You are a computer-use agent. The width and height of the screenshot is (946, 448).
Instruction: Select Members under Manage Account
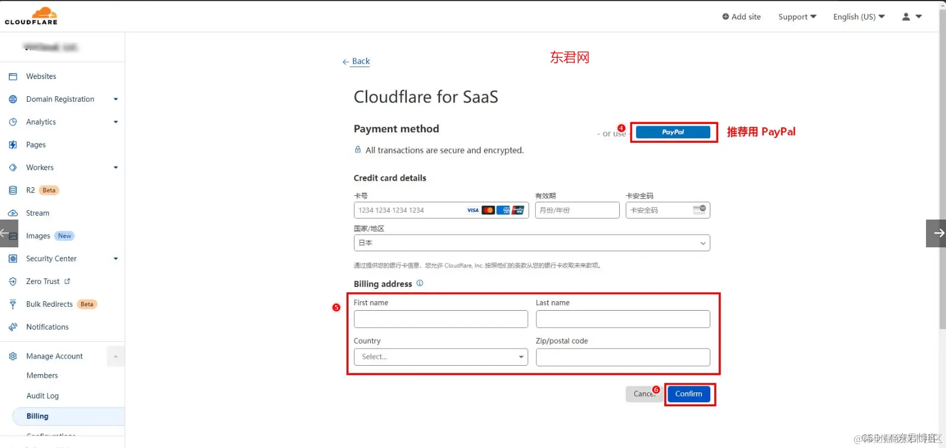[x=42, y=375]
